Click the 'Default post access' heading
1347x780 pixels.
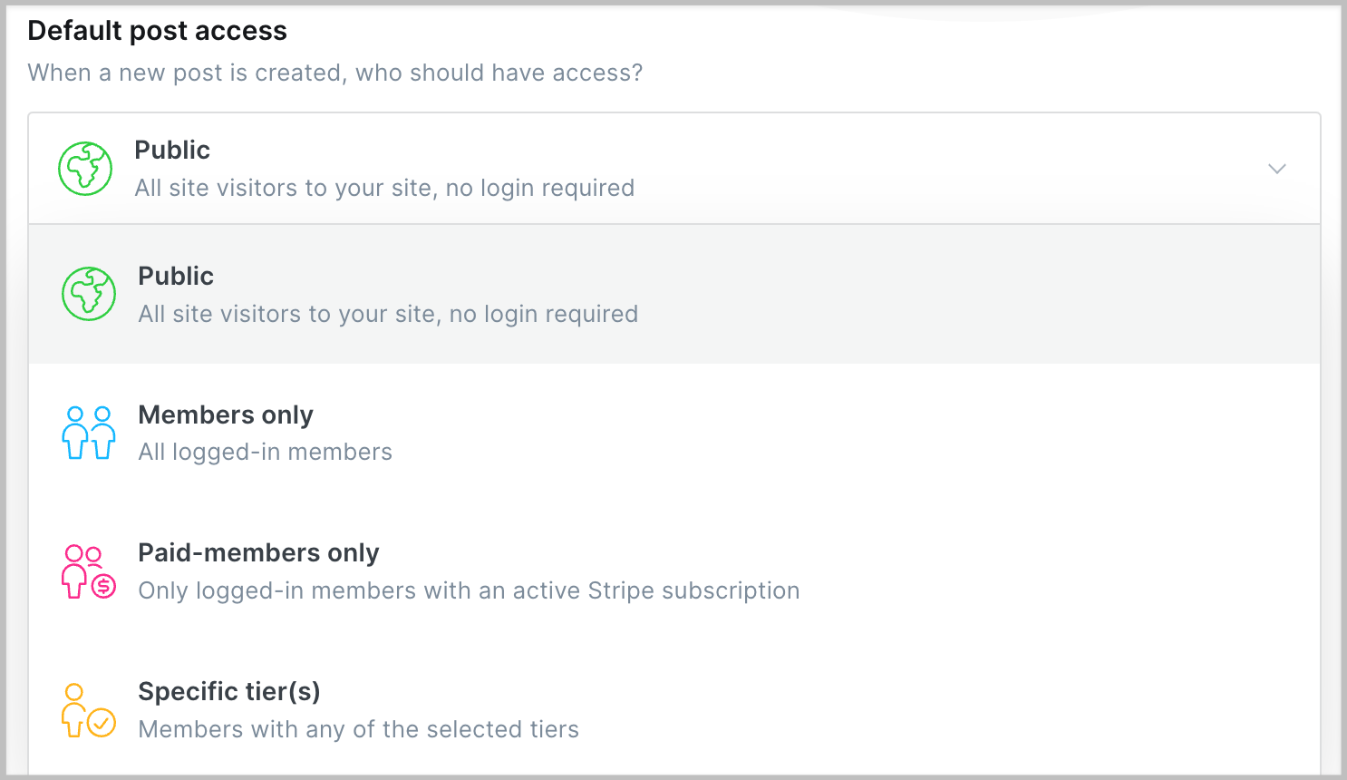pyautogui.click(x=158, y=31)
